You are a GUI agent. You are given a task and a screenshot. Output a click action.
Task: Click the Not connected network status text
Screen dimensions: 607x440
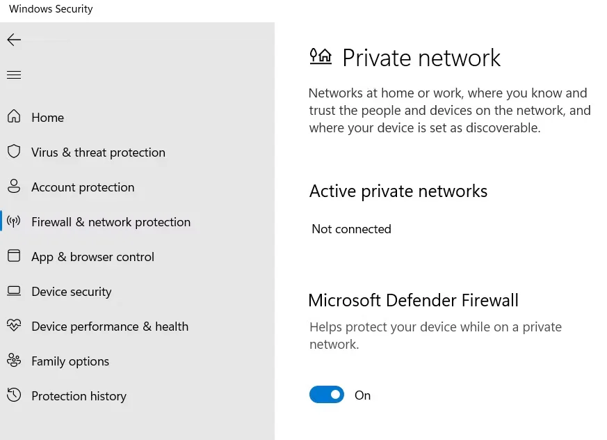[351, 228]
